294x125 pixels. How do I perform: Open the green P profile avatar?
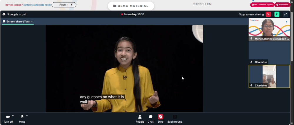(x=277, y=14)
